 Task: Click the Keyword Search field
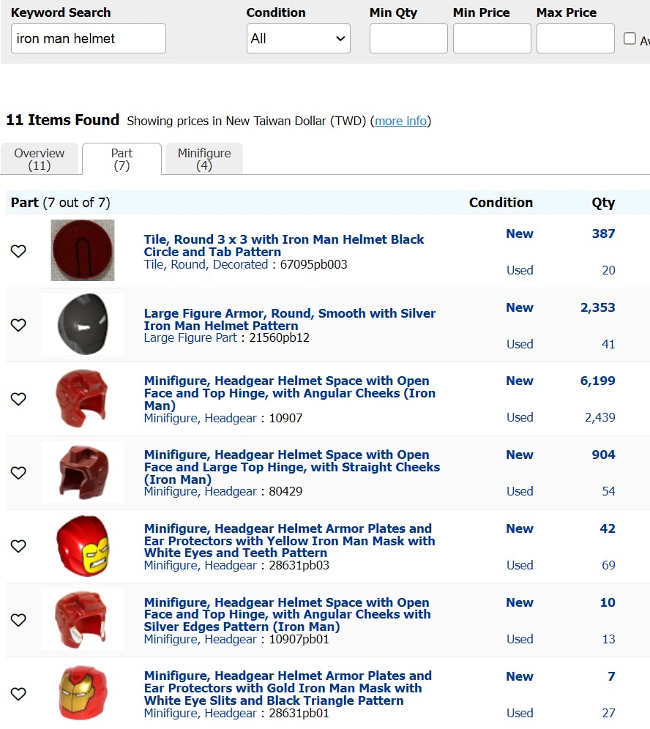tap(89, 39)
